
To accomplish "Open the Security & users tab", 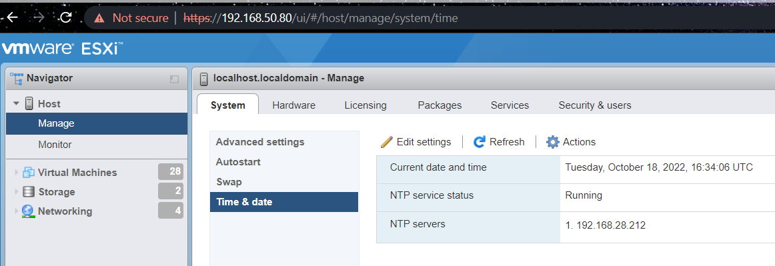I will [x=595, y=105].
